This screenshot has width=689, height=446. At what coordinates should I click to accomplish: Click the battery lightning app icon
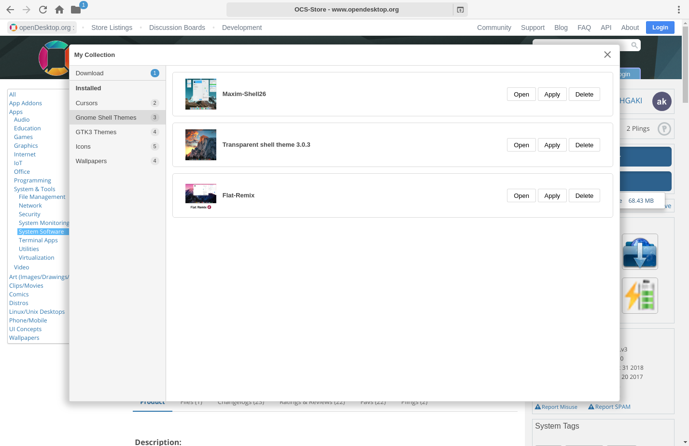coord(640,295)
